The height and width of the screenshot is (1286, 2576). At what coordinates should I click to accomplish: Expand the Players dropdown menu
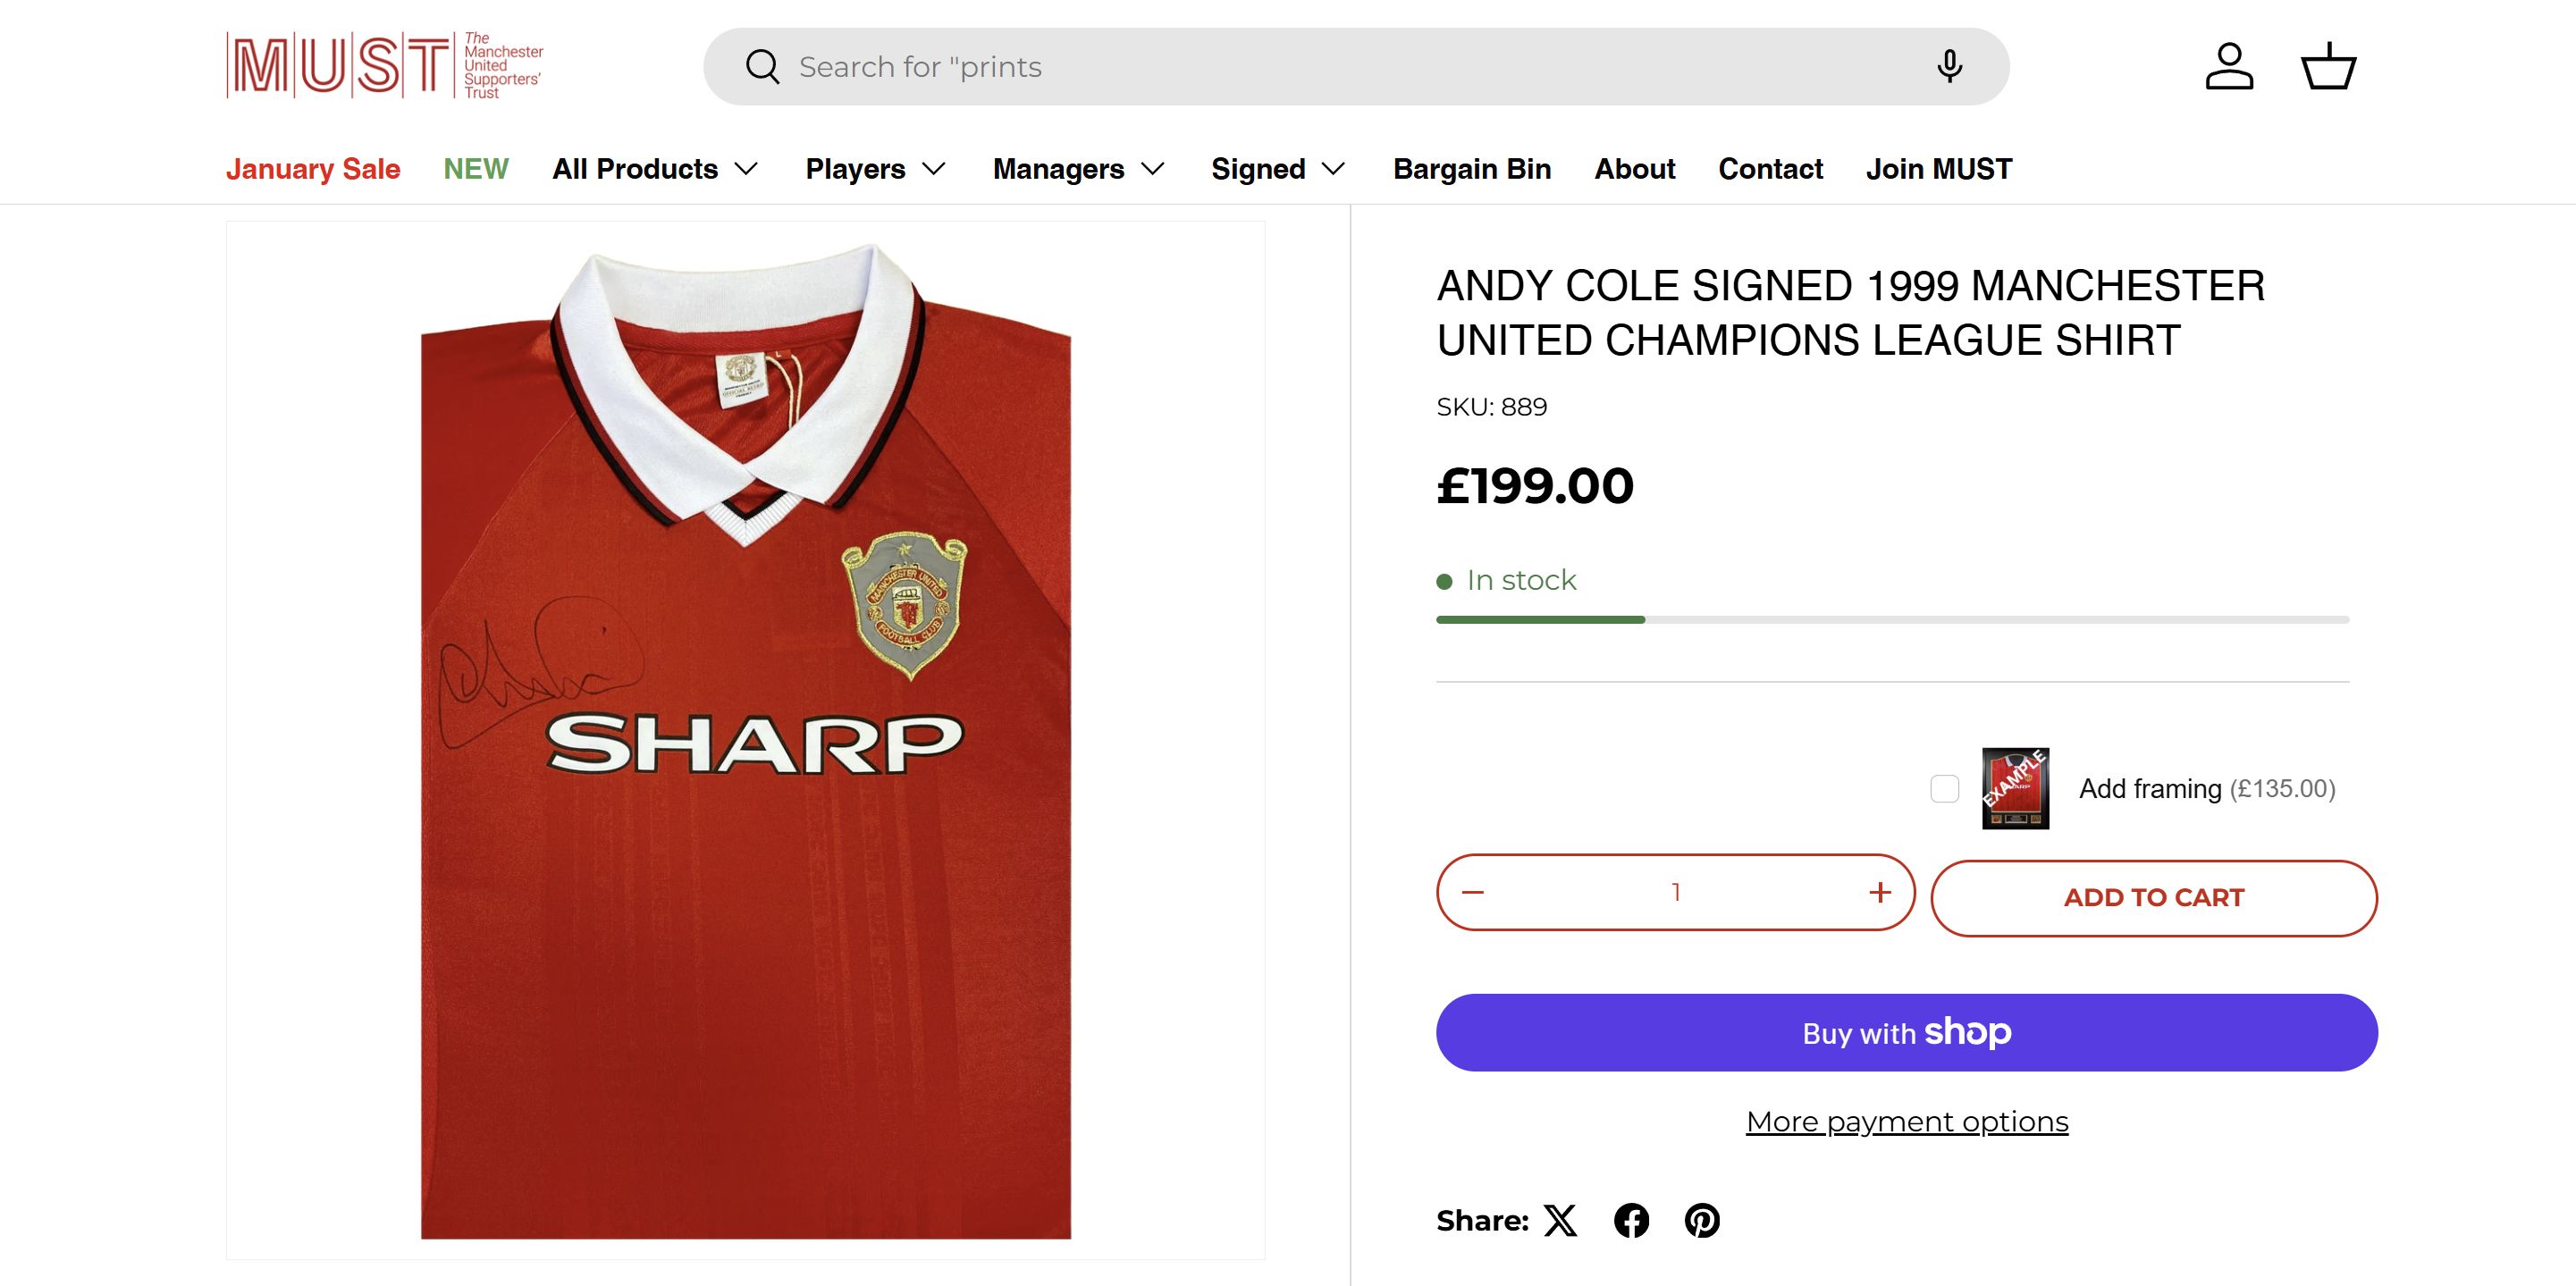[x=875, y=169]
